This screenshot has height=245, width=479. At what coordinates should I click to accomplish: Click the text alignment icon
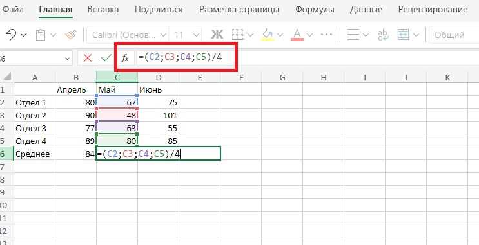[353, 35]
